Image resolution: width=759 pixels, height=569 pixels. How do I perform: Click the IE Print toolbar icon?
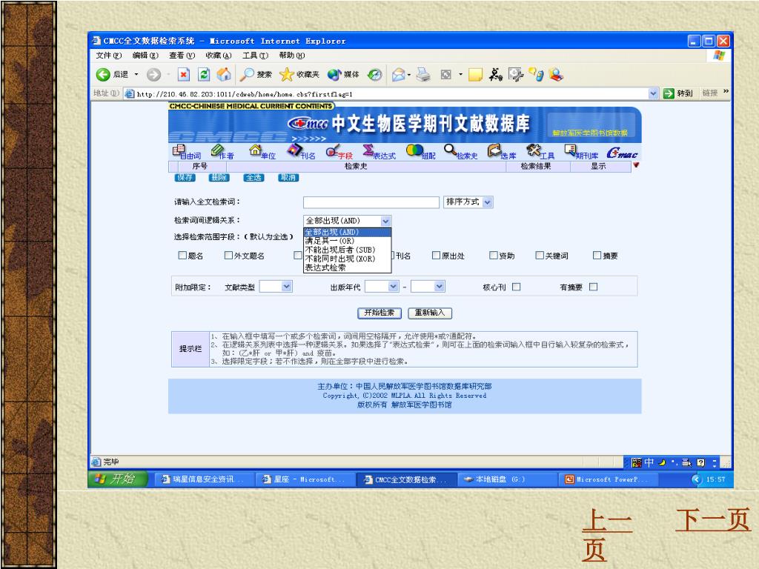(423, 75)
